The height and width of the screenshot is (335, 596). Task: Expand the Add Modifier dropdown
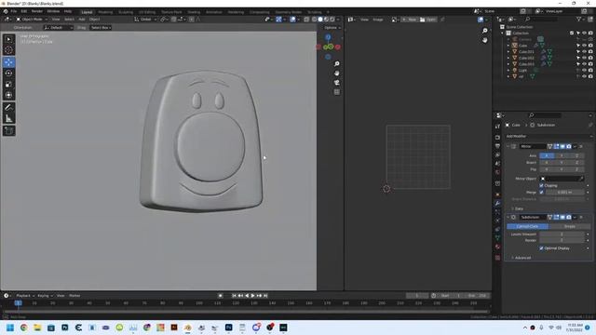click(549, 136)
